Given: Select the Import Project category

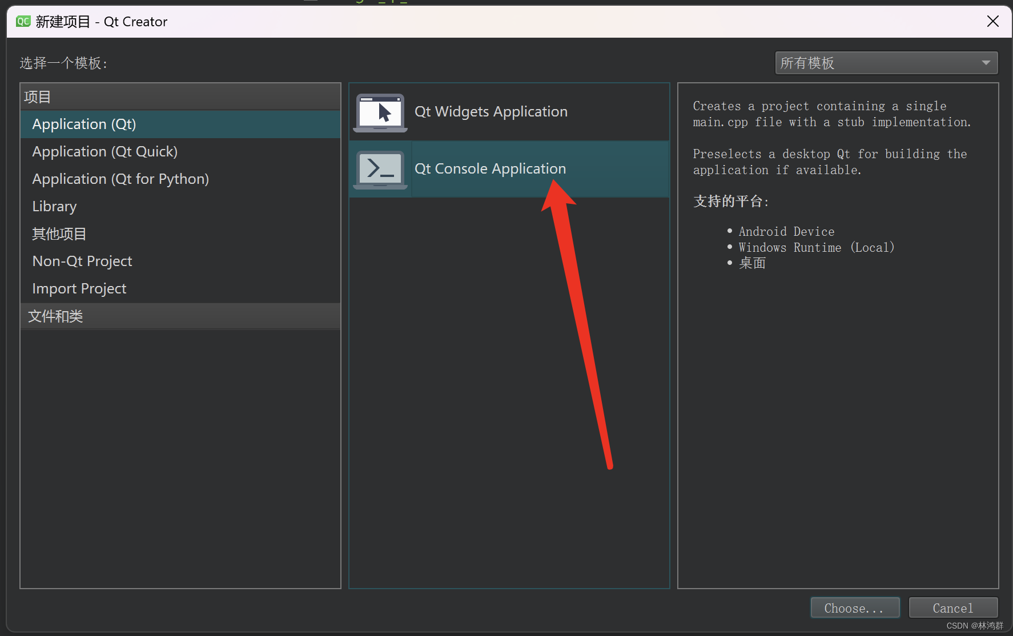Looking at the screenshot, I should [180, 288].
